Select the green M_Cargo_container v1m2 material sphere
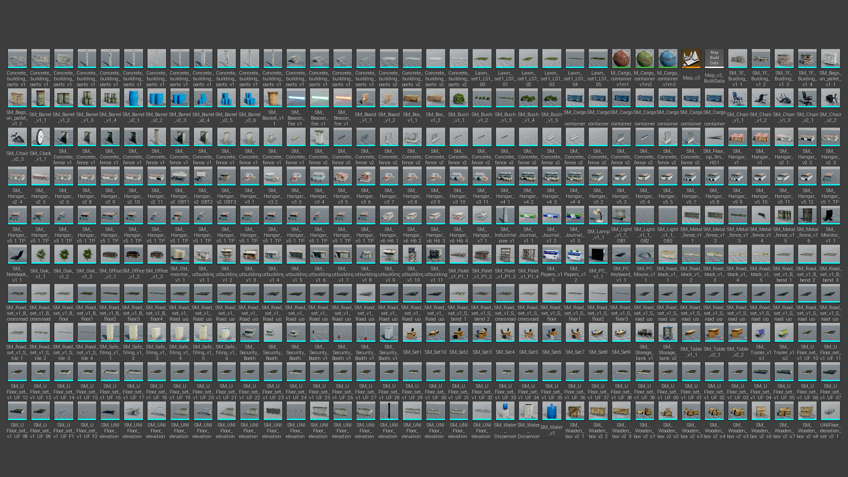Viewport: 848px width, 477px height. pyautogui.click(x=644, y=59)
